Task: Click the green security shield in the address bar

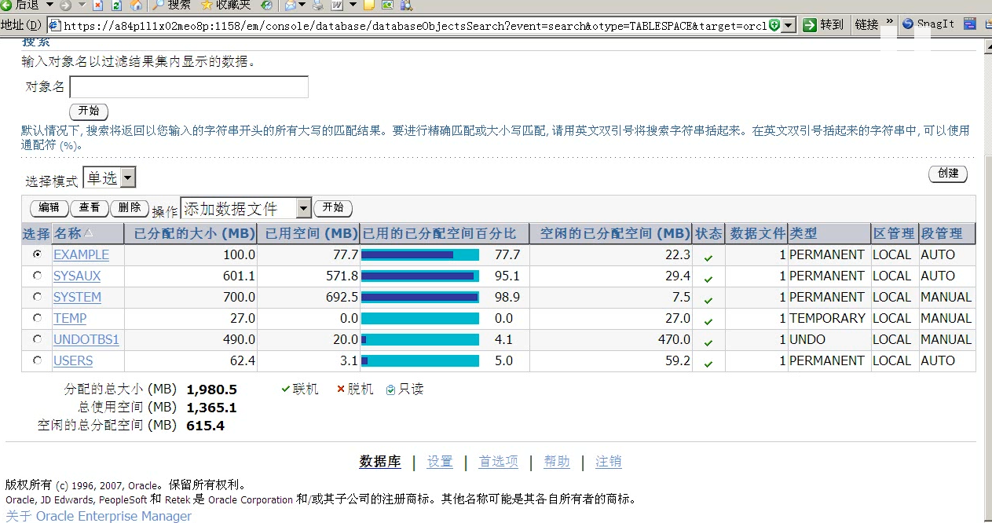Action: pyautogui.click(x=774, y=25)
